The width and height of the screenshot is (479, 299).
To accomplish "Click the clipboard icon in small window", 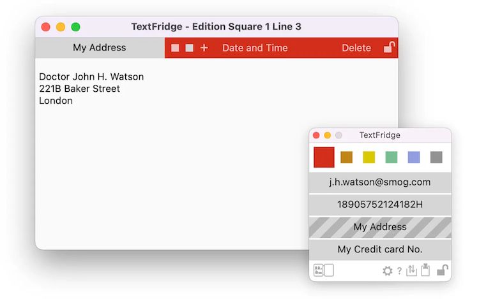I will coord(425,270).
